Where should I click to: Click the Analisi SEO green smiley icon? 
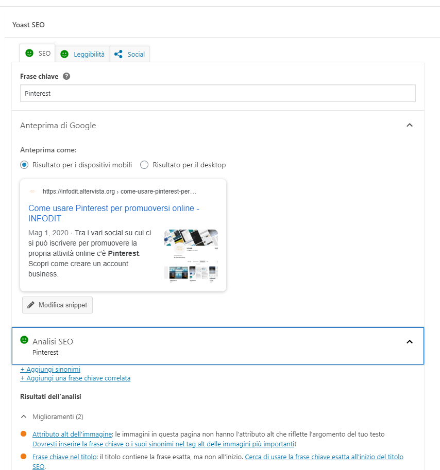(x=24, y=340)
